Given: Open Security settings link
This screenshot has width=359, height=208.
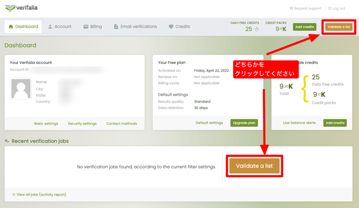Looking at the screenshot, I should (82, 124).
